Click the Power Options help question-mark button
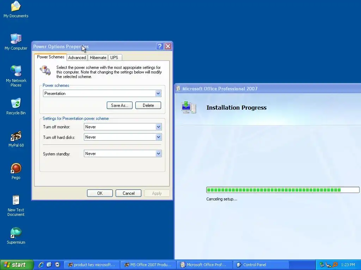The height and width of the screenshot is (270, 361). (160, 46)
